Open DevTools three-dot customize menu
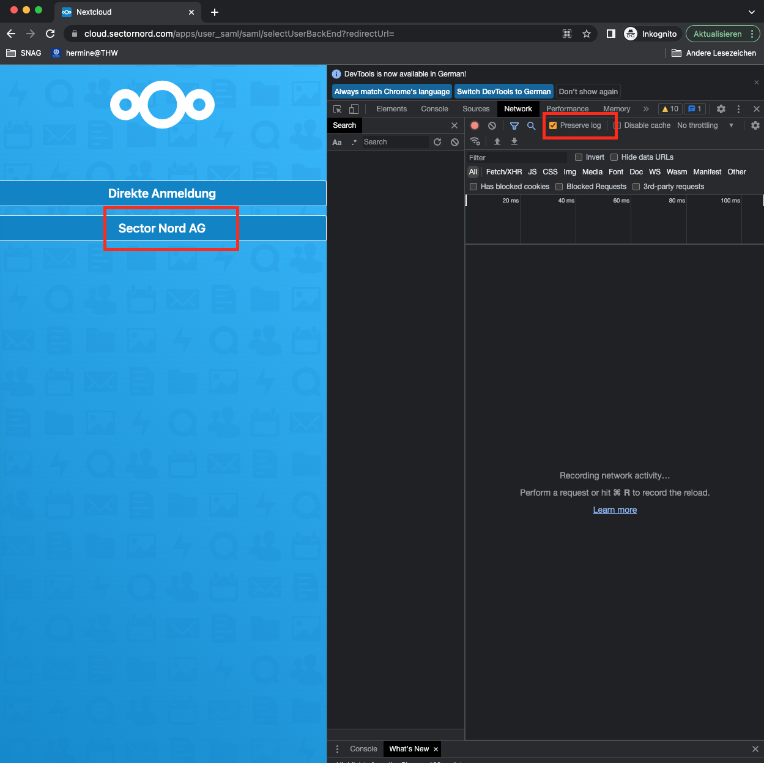Image resolution: width=764 pixels, height=763 pixels. tap(738, 109)
